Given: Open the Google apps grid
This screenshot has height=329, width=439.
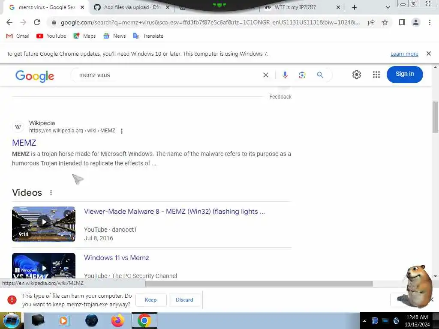Looking at the screenshot, I should coord(376,75).
